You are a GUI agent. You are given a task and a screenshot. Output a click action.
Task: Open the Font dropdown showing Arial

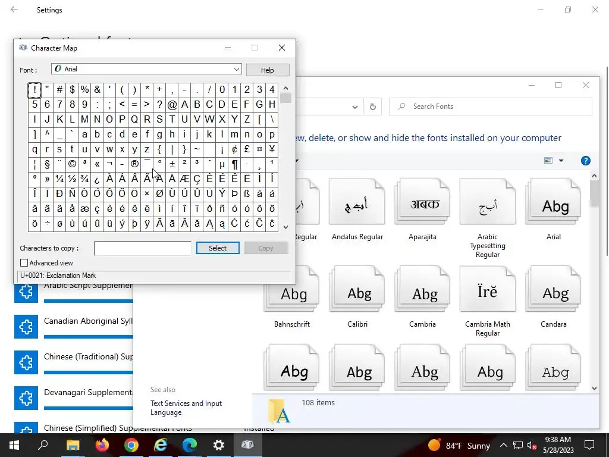click(146, 69)
